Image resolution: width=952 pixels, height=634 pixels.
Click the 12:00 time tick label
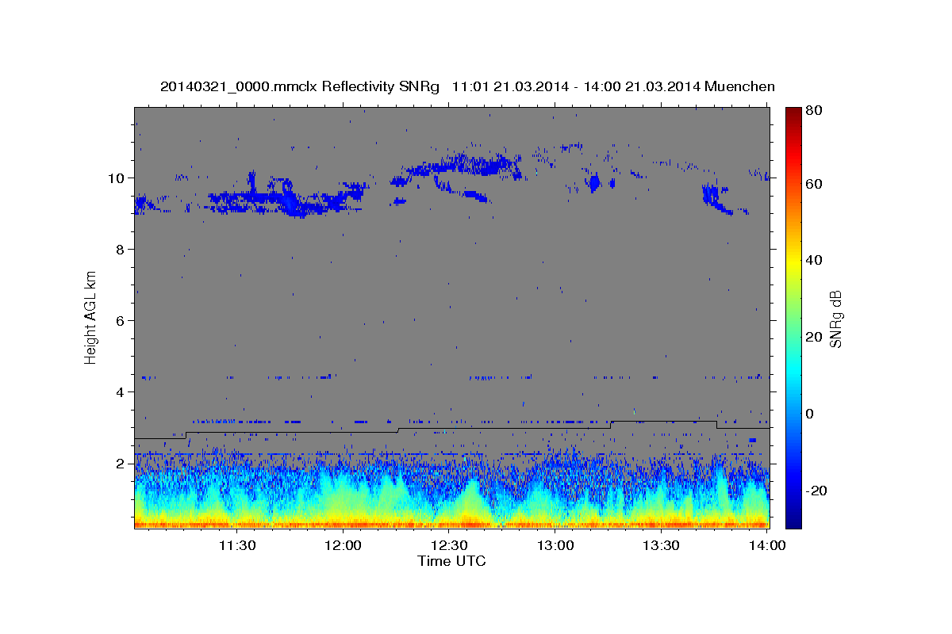click(343, 545)
